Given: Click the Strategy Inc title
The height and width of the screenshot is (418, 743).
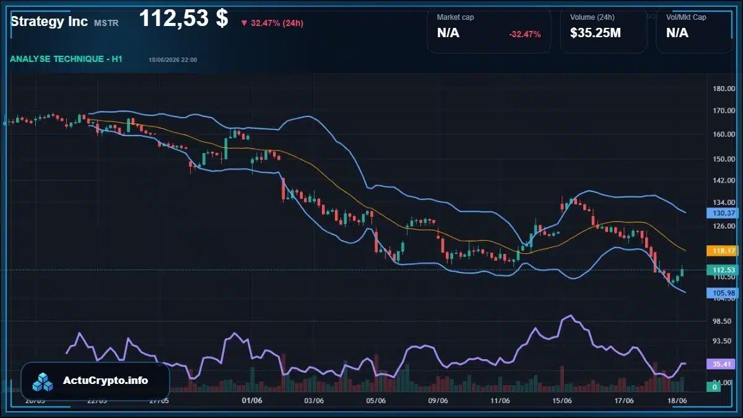Looking at the screenshot, I should pos(50,21).
